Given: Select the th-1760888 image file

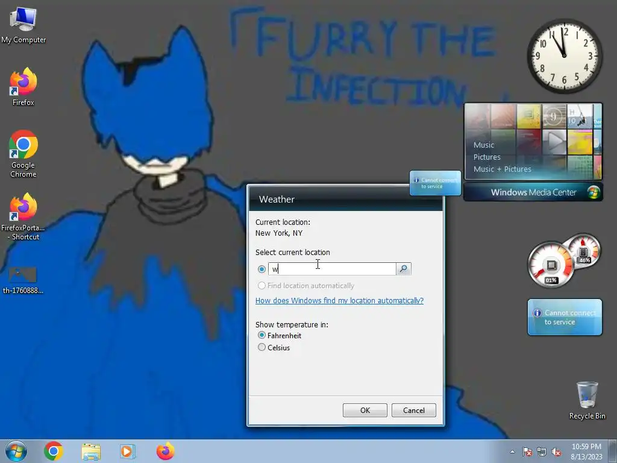Looking at the screenshot, I should click(23, 280).
